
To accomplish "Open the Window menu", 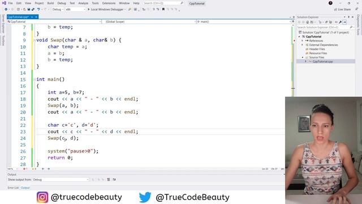I will pos(124,3).
